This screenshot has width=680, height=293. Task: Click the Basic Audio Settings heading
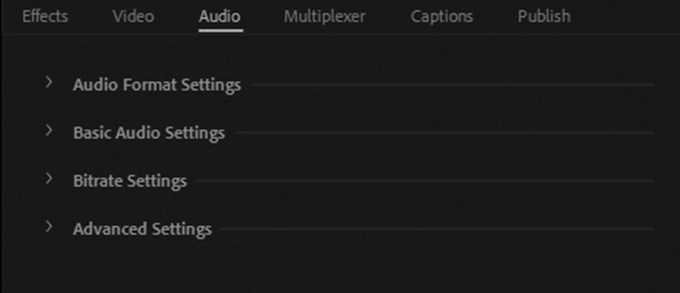(x=149, y=133)
